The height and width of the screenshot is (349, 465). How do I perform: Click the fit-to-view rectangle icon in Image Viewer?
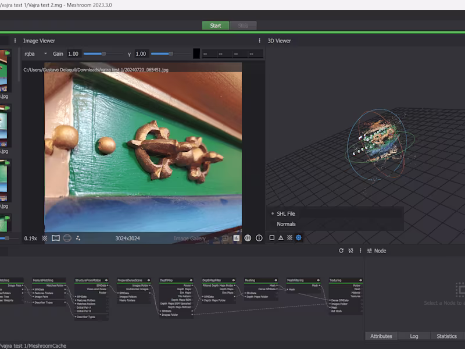point(56,238)
